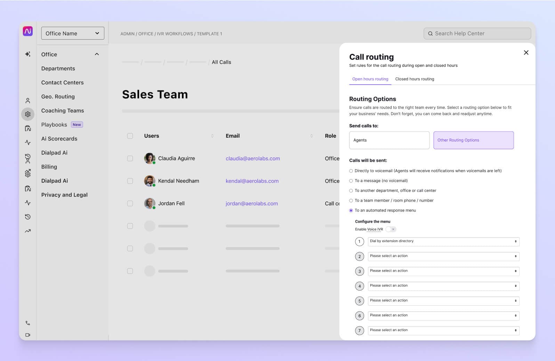This screenshot has width=555, height=361.
Task: Close the Call routing panel
Action: tap(526, 53)
